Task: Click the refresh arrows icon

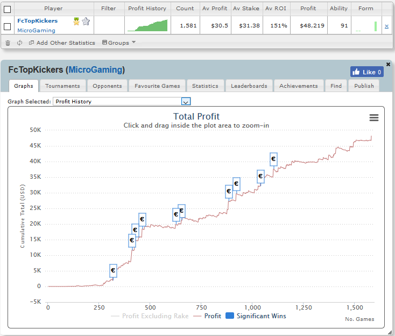Action: [x=20, y=43]
